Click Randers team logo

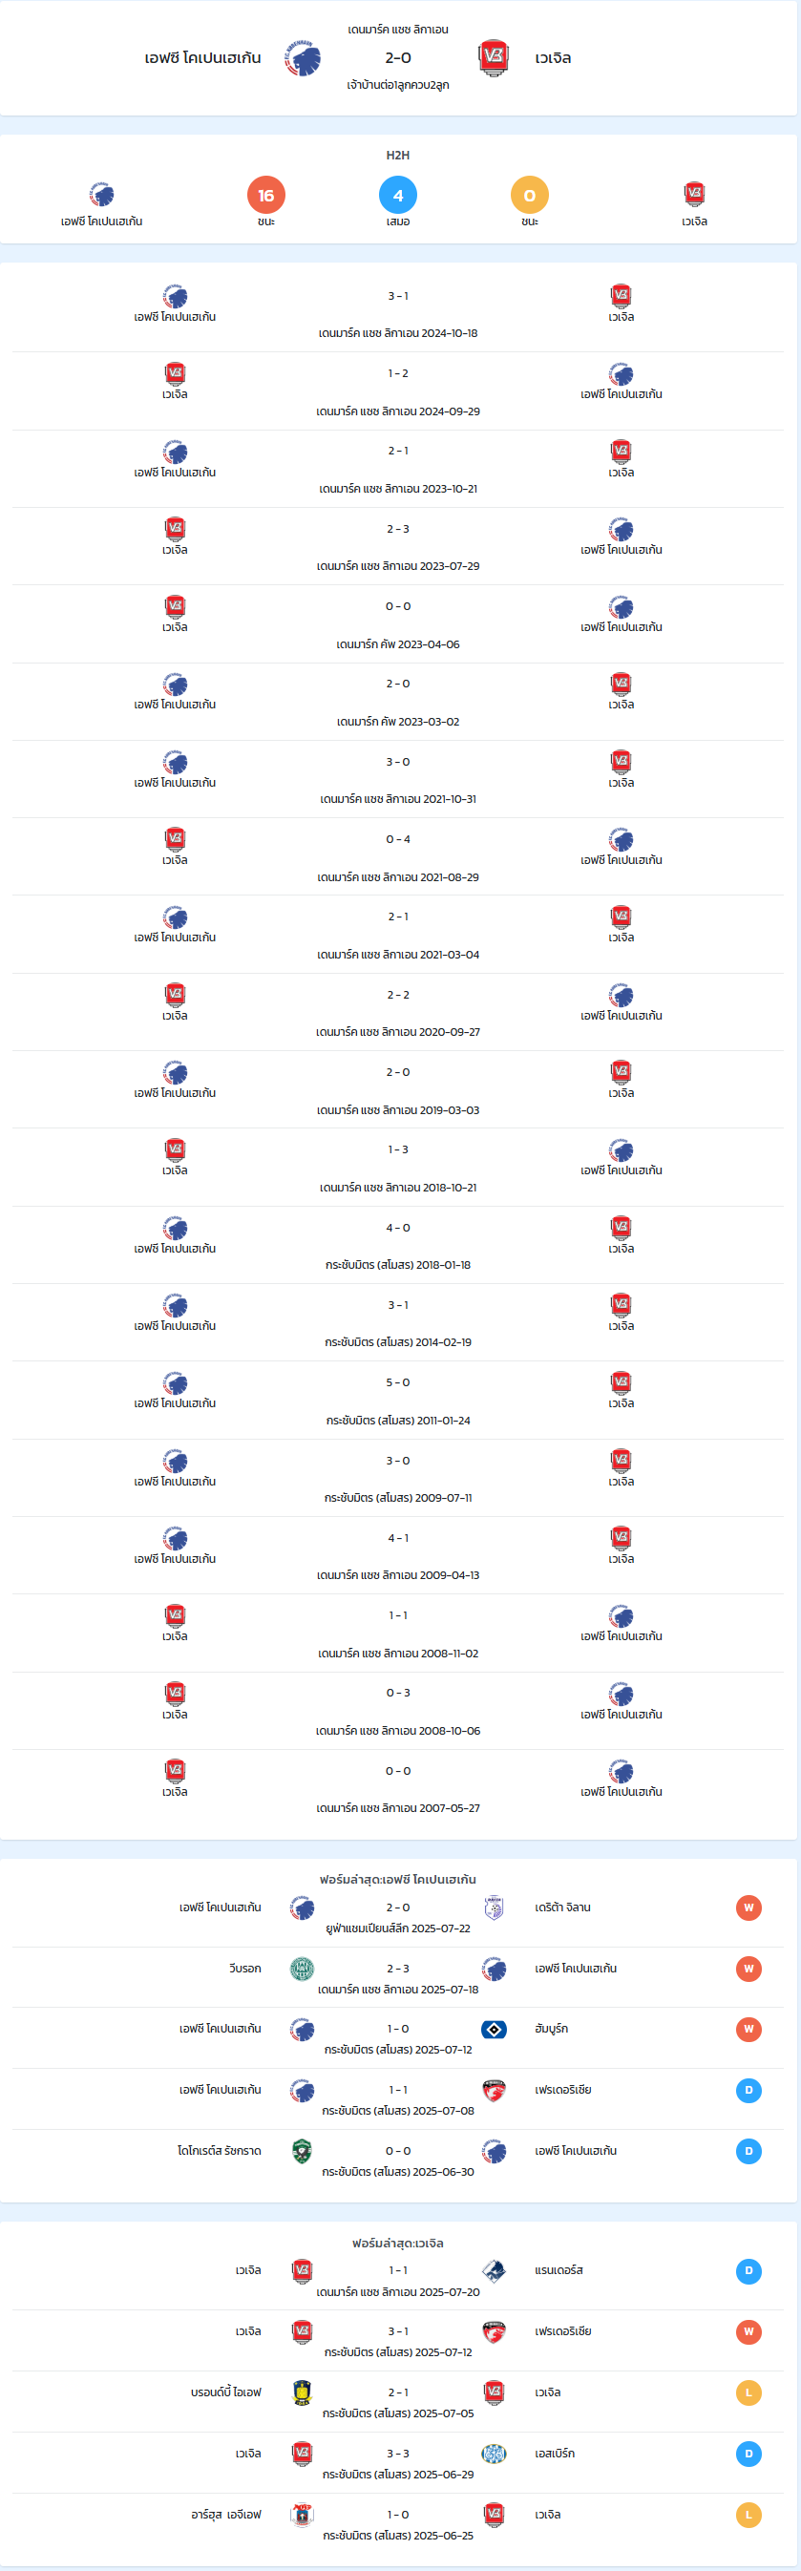[494, 2271]
